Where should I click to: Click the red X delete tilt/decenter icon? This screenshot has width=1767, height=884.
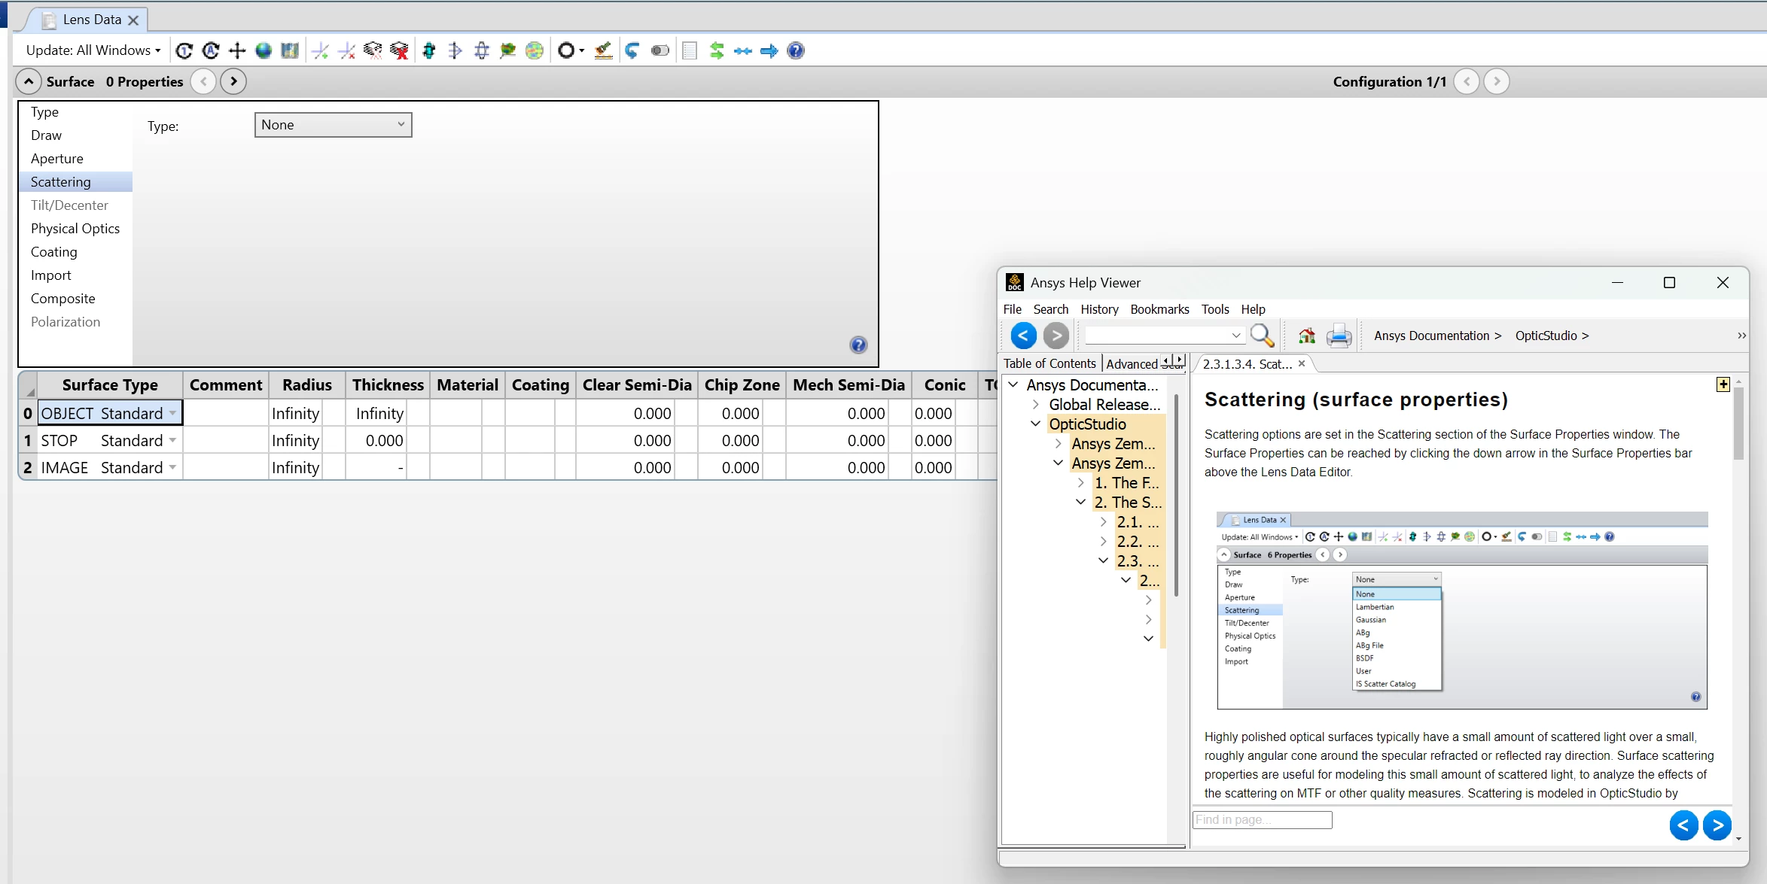[400, 50]
